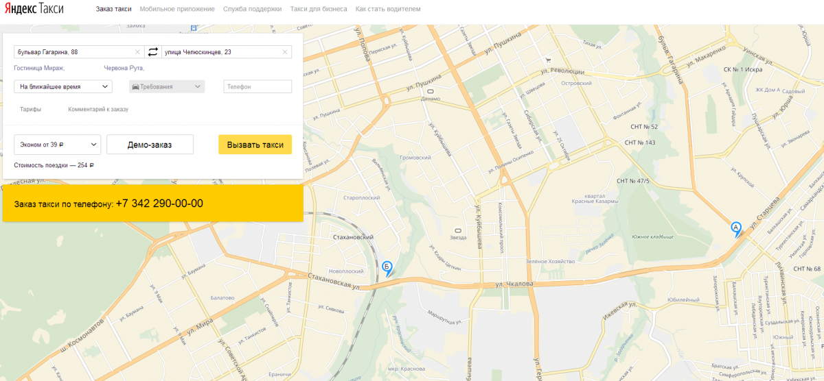Viewport: 824px width, 381px height.
Task: Click the Звезда stadium icon on map
Action: 457,230
